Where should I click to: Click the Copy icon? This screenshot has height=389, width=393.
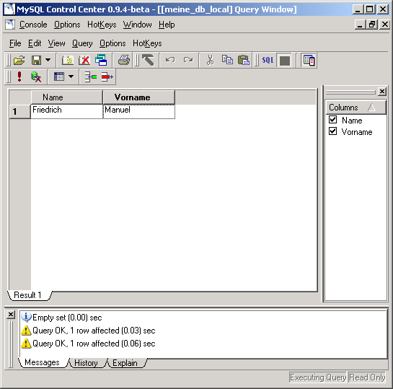(x=227, y=60)
